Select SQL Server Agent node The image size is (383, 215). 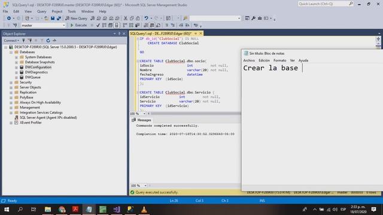coord(48,118)
